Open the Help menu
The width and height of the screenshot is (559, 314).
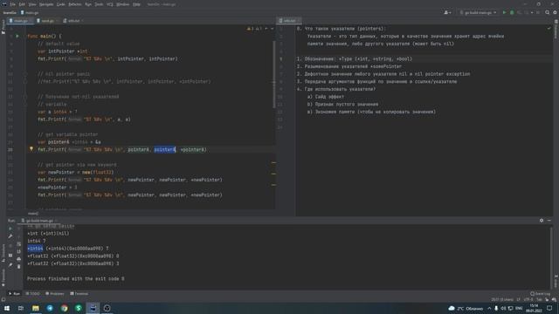136,4
